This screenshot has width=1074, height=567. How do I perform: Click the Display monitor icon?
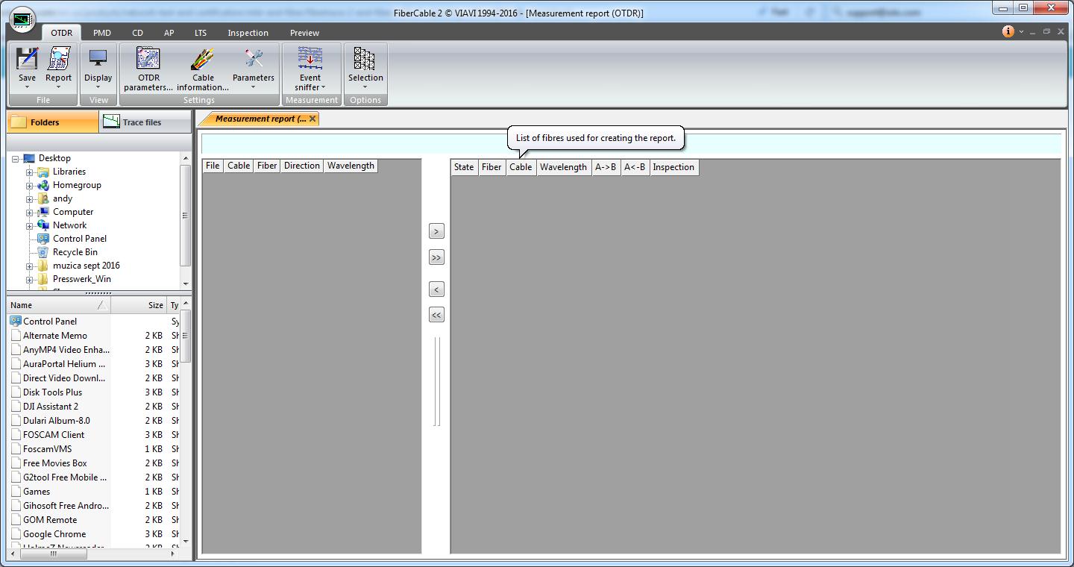point(98,58)
